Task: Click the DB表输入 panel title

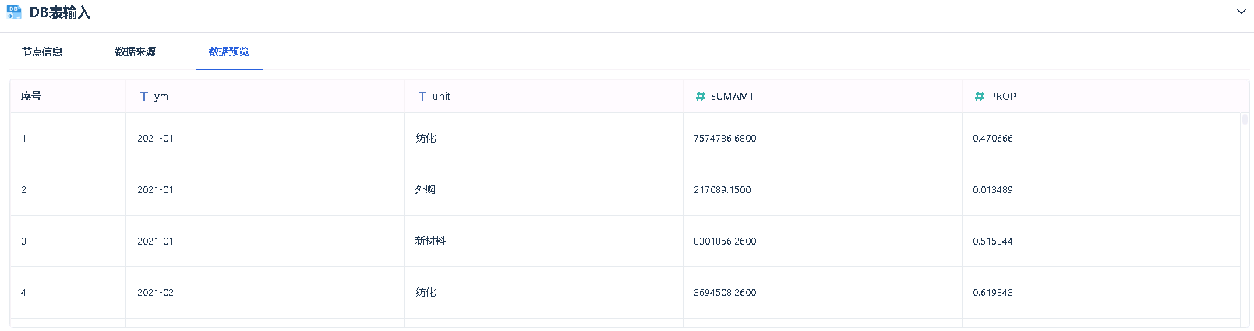Action: pyautogui.click(x=60, y=13)
